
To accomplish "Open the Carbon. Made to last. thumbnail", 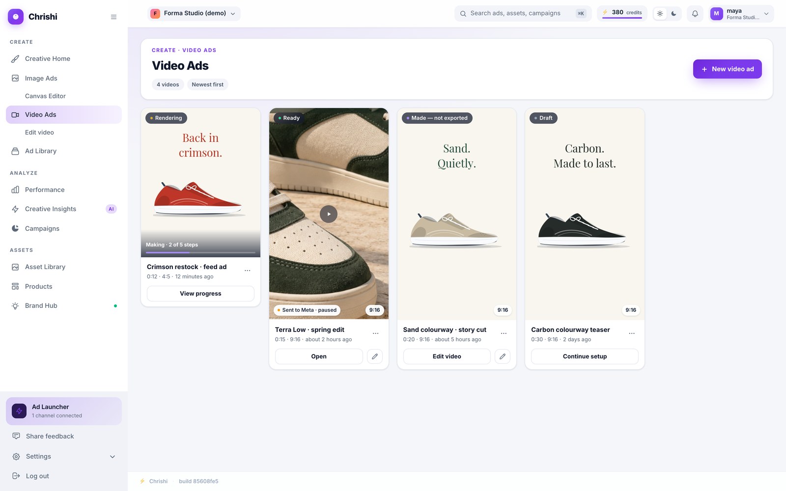I will (585, 214).
